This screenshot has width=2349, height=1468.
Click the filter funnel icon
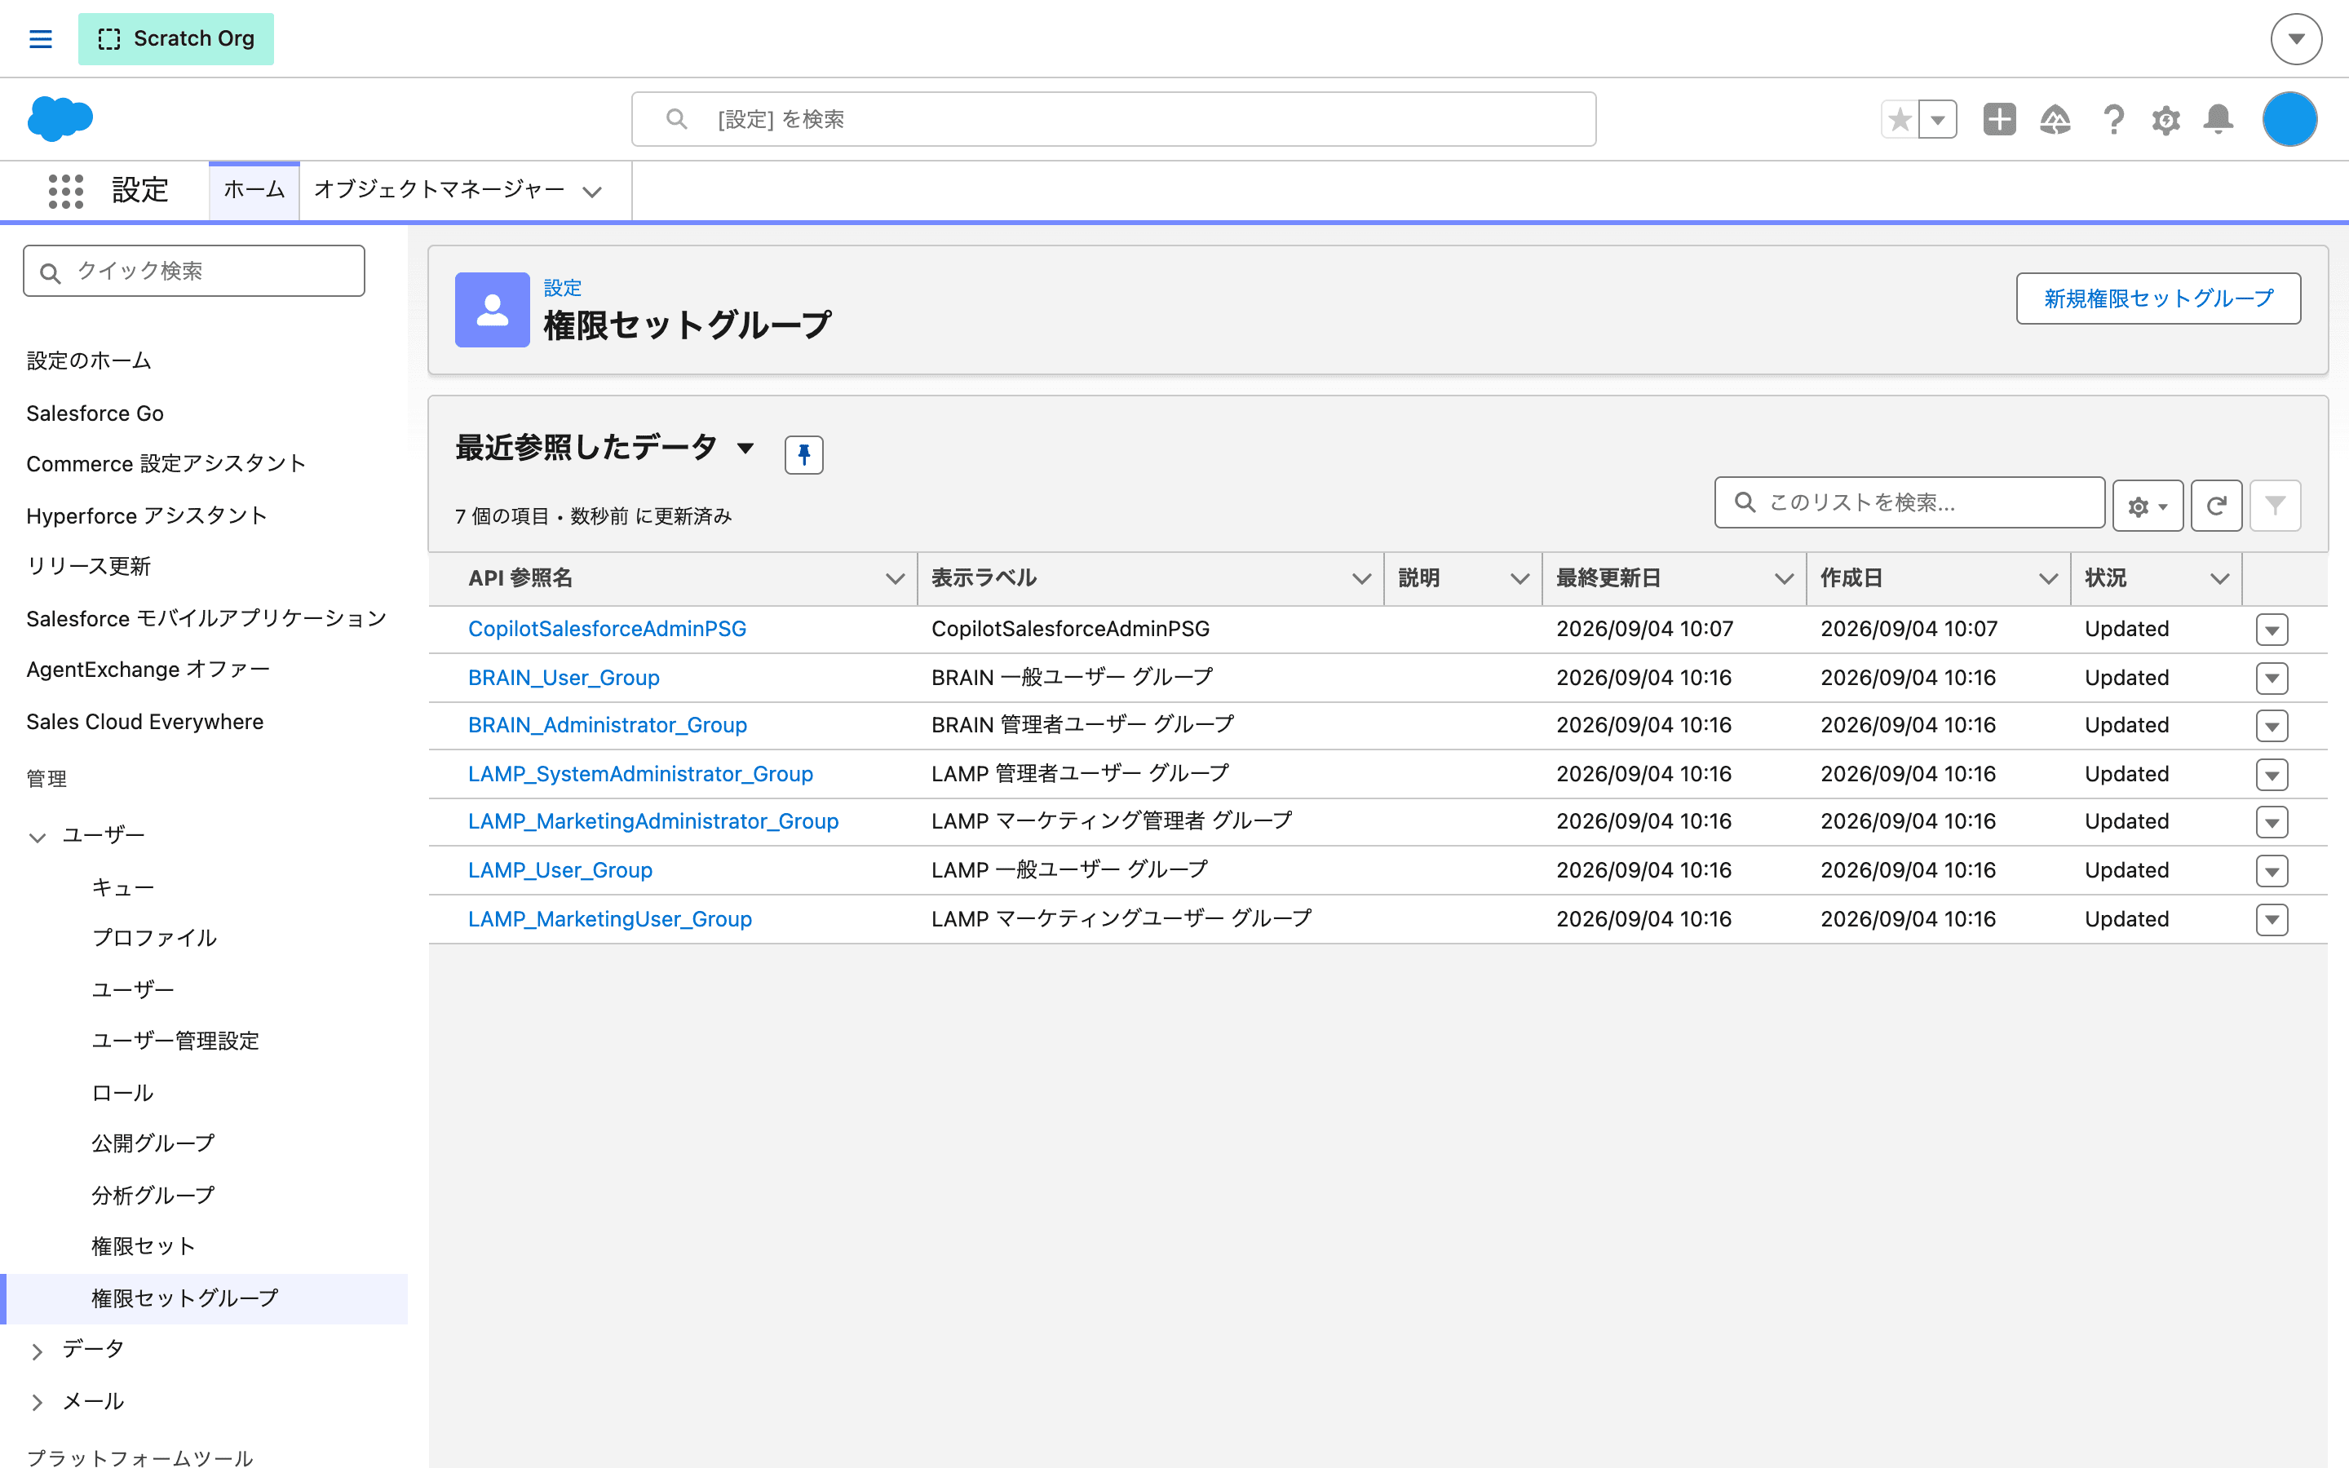tap(2274, 505)
